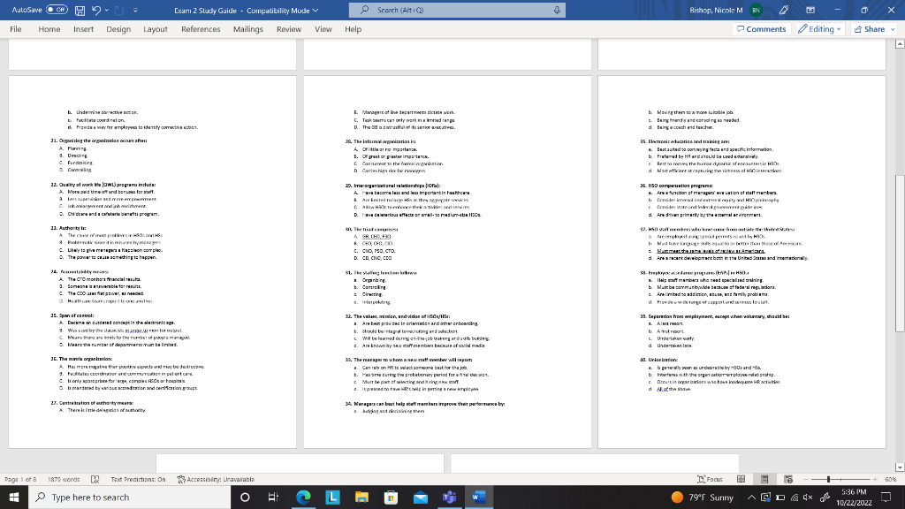
Task: Switch to Read Mode view
Action: coord(741,479)
